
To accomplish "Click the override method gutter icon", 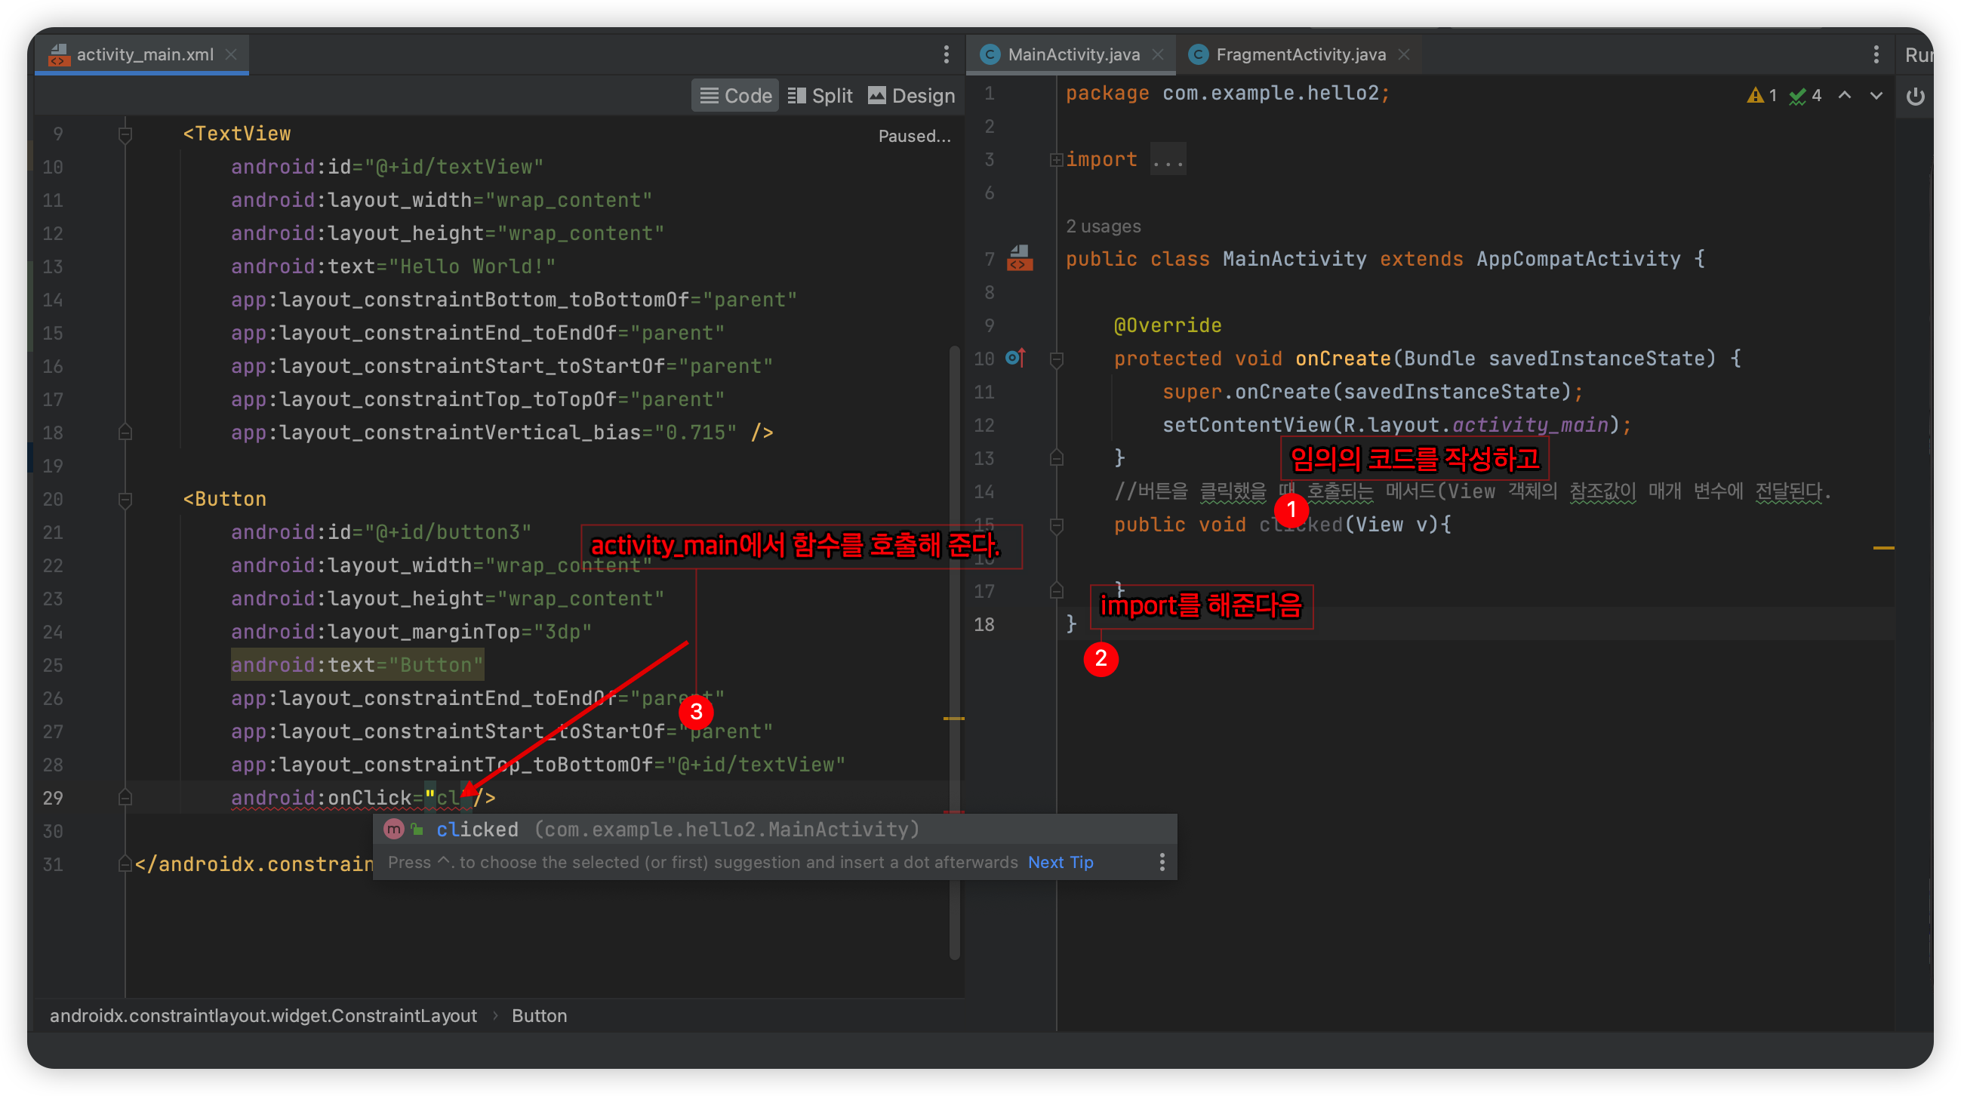I will (x=1015, y=358).
